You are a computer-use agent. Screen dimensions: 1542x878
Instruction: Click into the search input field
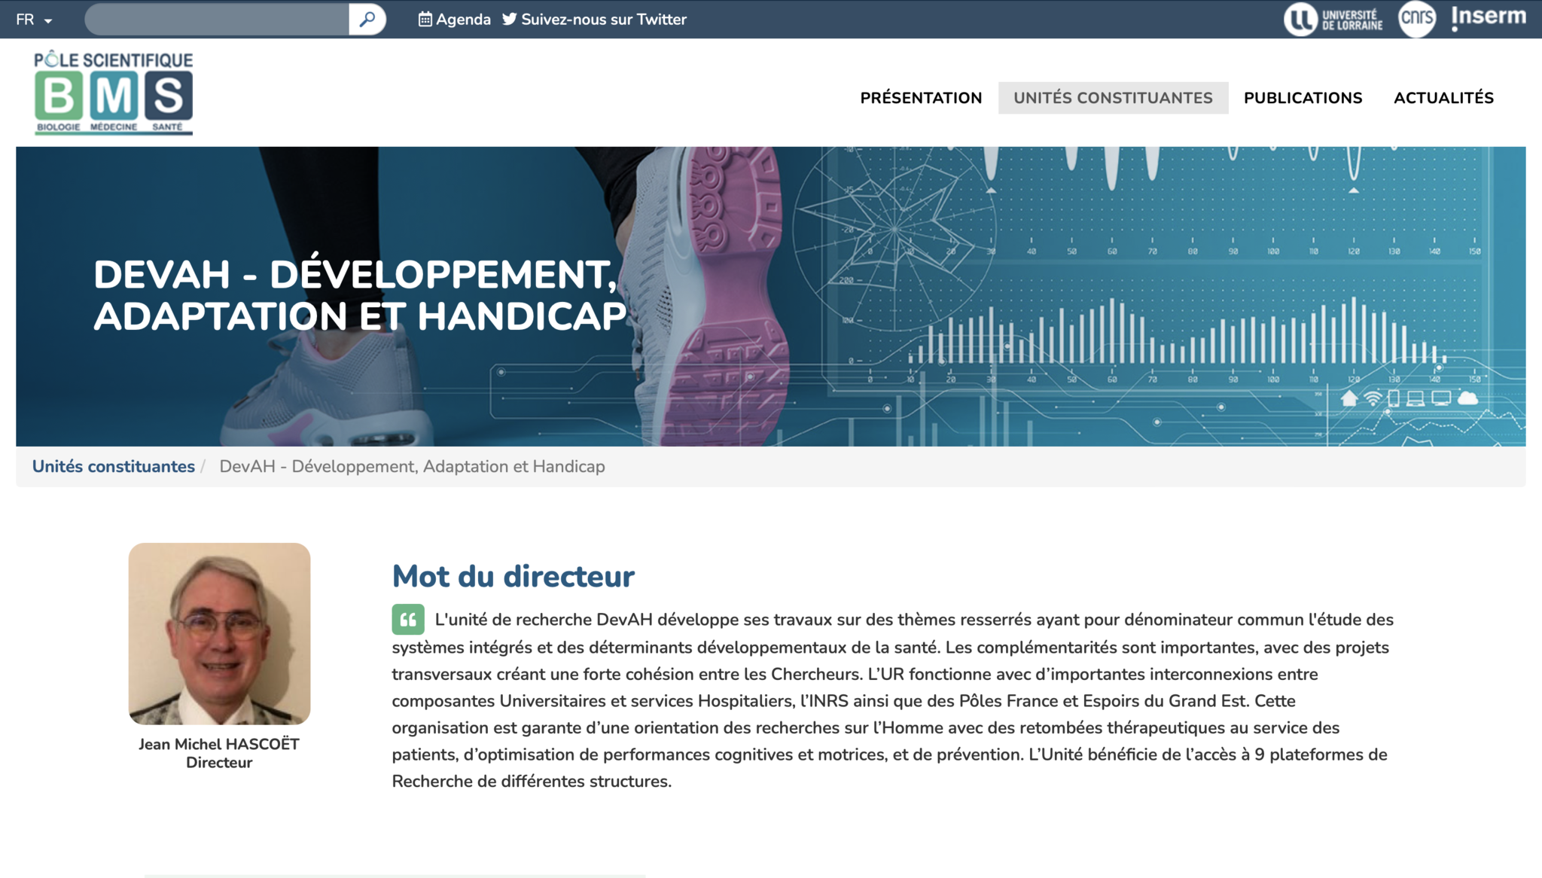(217, 20)
